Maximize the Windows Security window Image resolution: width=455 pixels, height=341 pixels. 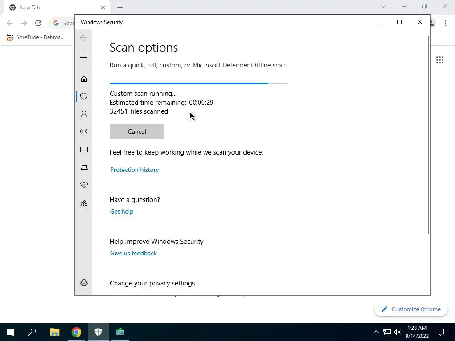pos(399,22)
